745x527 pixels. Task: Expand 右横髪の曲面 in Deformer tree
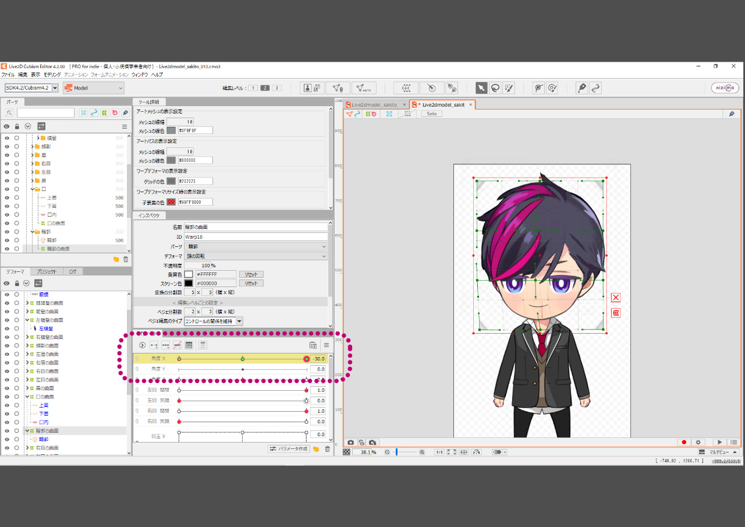tap(27, 337)
